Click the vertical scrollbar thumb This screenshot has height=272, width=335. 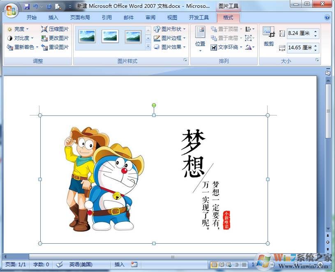click(x=328, y=111)
